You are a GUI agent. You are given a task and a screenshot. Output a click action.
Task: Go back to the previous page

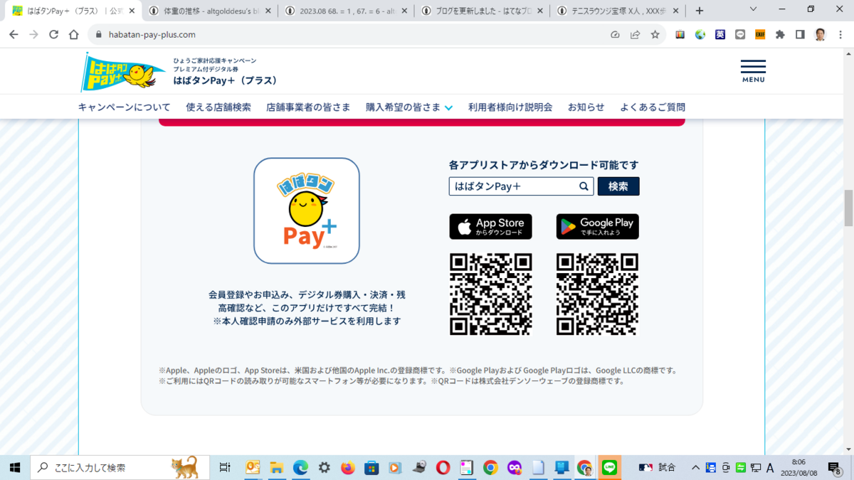(x=14, y=35)
